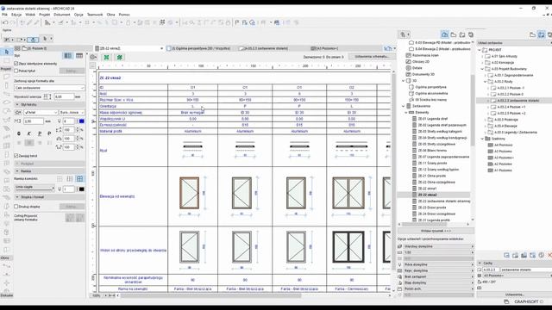Click the "Ustawienia schematu..." button

pos(372,57)
